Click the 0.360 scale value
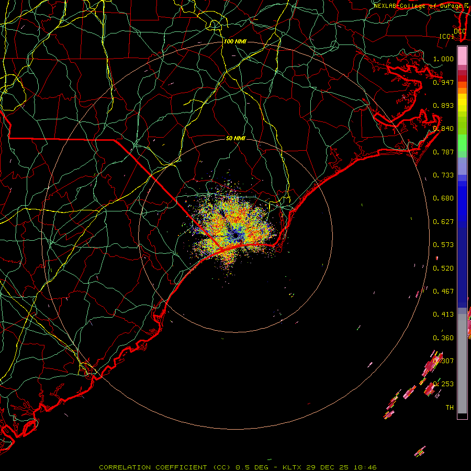 pos(443,338)
